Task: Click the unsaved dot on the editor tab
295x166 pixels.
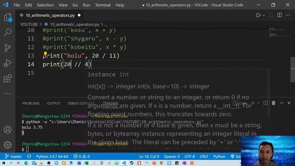Action: [79, 15]
